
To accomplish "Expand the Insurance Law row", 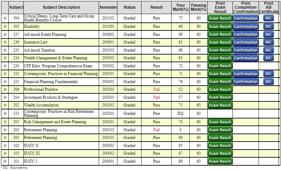I will click(5, 42).
